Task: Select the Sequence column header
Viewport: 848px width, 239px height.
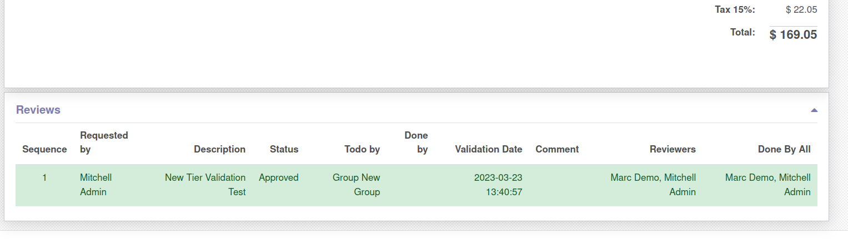Action: [x=44, y=149]
